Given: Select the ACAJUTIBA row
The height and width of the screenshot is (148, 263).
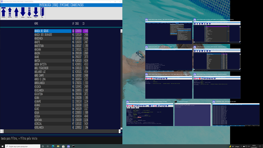Looking at the screenshot, I should point(61,94).
